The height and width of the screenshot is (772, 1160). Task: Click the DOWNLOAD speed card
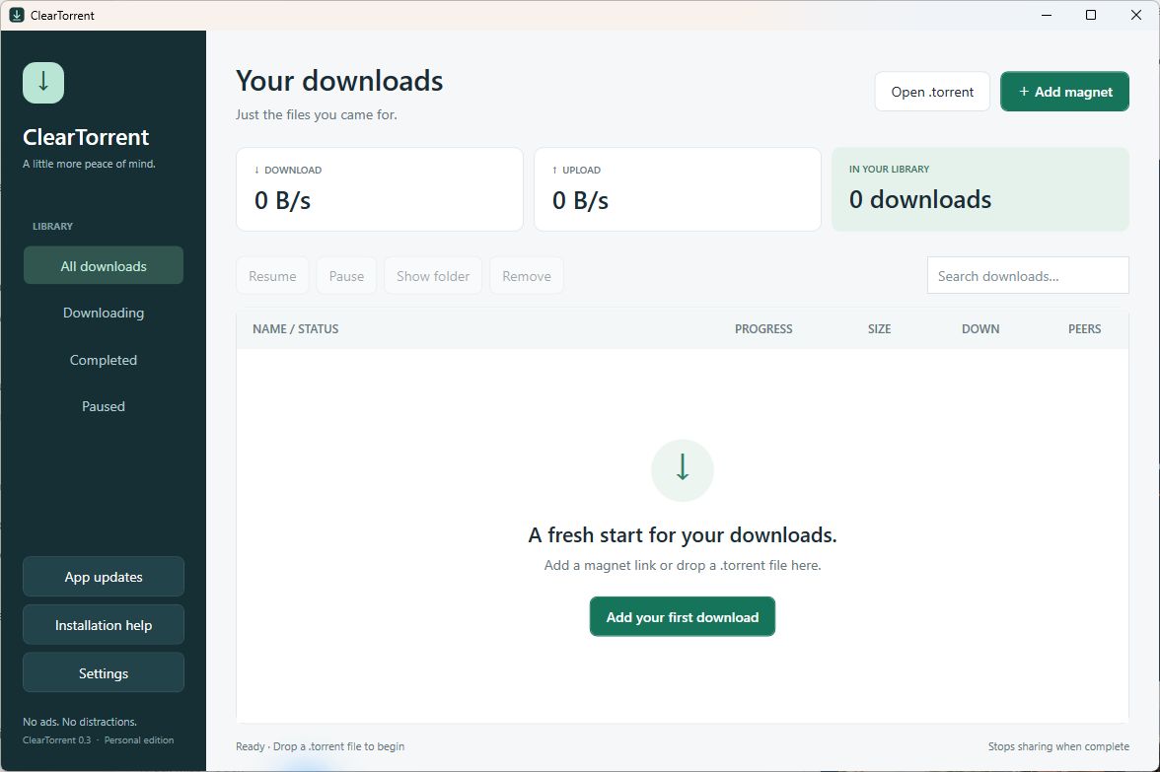pos(380,189)
